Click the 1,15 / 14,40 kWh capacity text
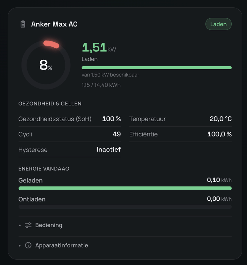 coord(101,85)
